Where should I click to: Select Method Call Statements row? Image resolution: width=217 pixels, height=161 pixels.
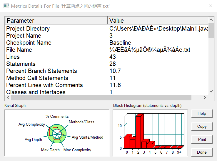(x=106, y=78)
